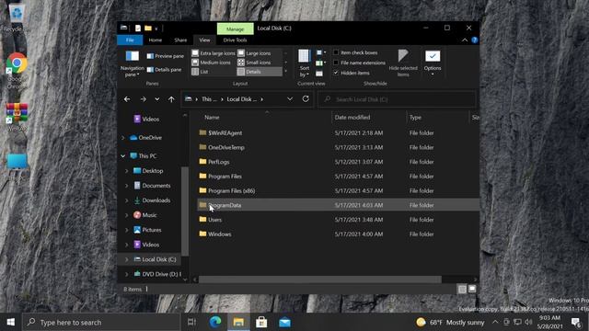Go forward in folder history
The image size is (589, 331).
tap(144, 99)
